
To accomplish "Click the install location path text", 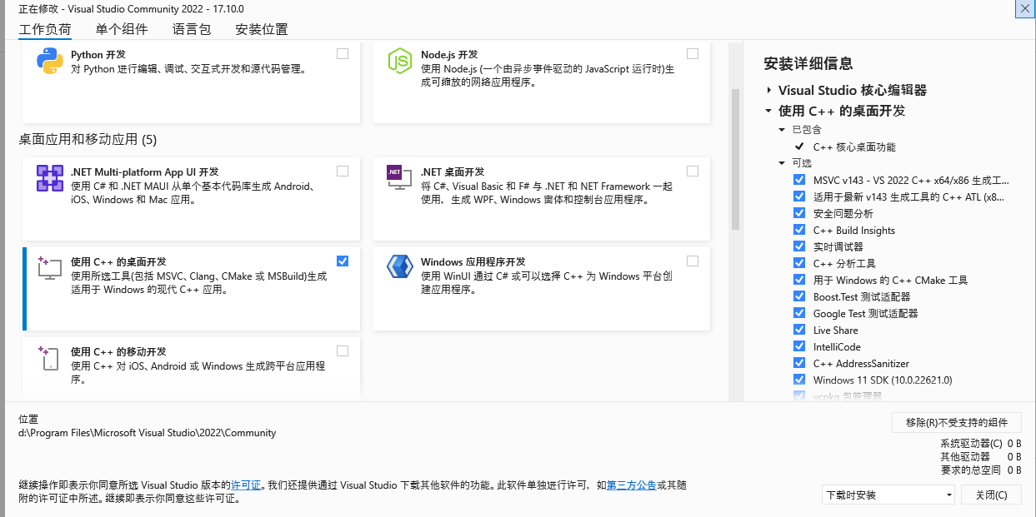I will (x=148, y=433).
